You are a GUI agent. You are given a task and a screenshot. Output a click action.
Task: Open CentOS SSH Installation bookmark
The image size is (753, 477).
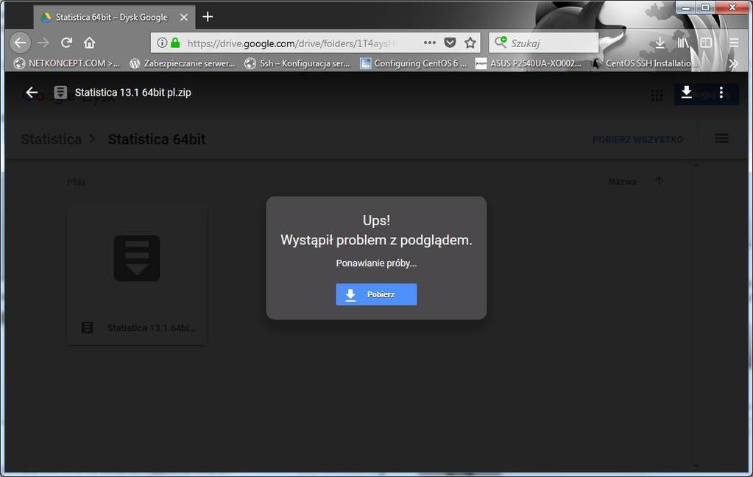point(644,63)
